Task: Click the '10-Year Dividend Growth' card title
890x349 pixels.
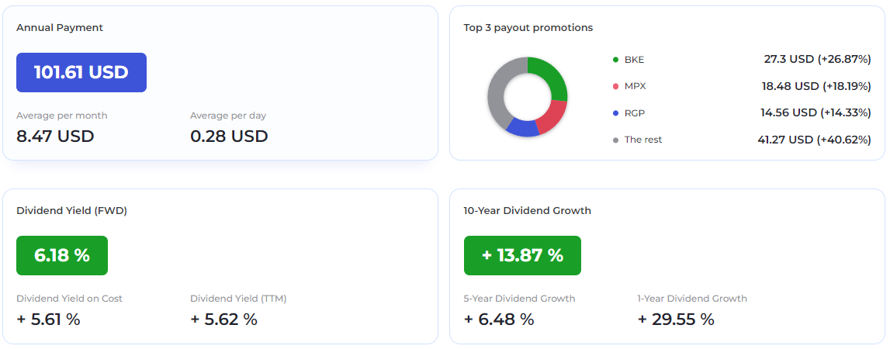Action: [528, 210]
